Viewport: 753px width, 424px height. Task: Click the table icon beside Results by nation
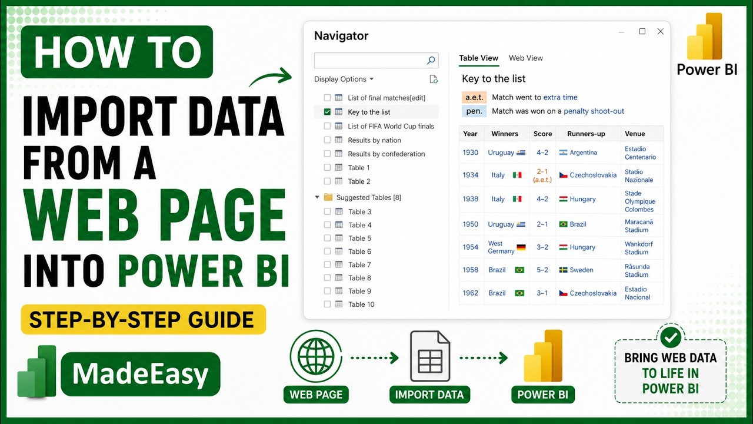[339, 140]
